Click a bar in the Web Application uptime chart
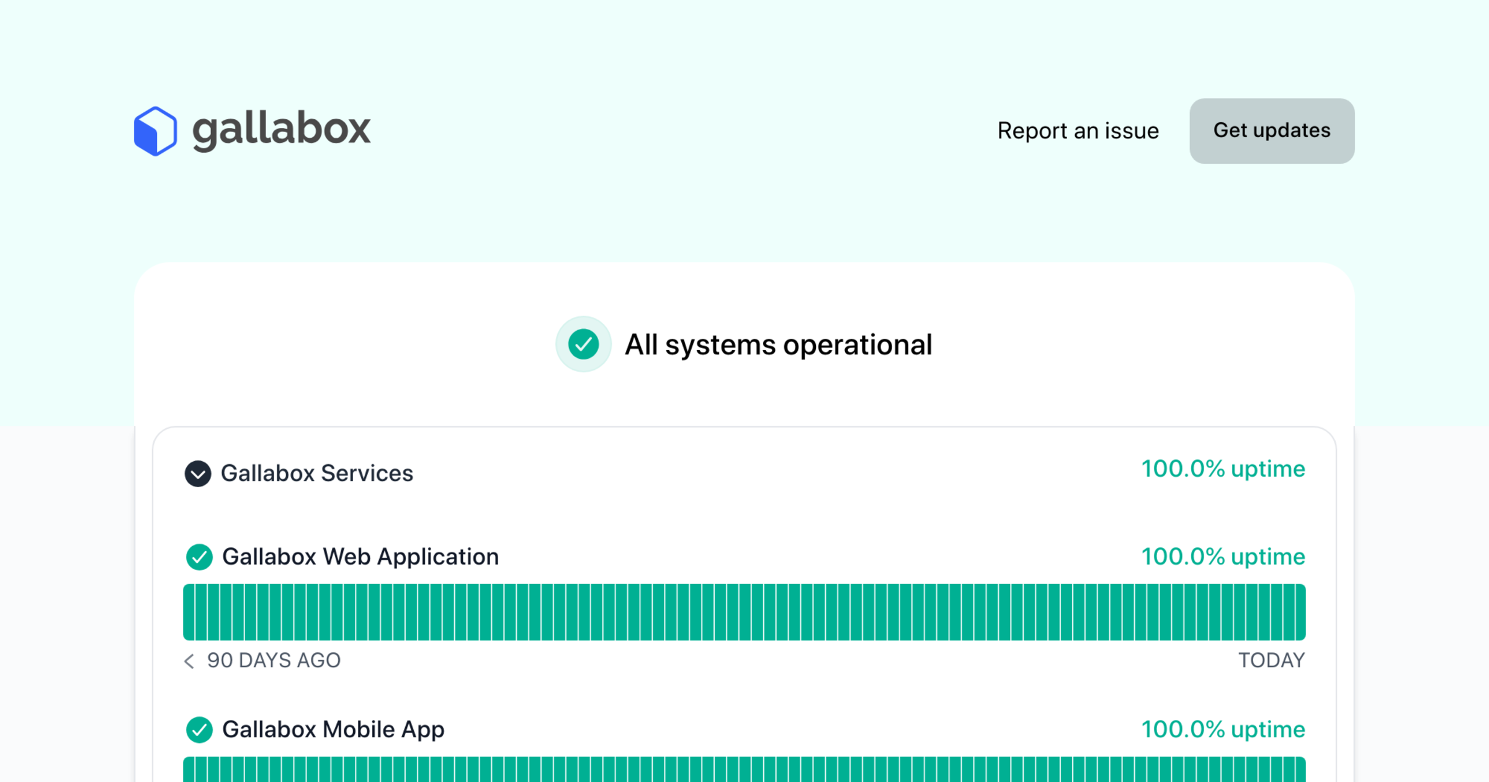The width and height of the screenshot is (1489, 782). 744,611
